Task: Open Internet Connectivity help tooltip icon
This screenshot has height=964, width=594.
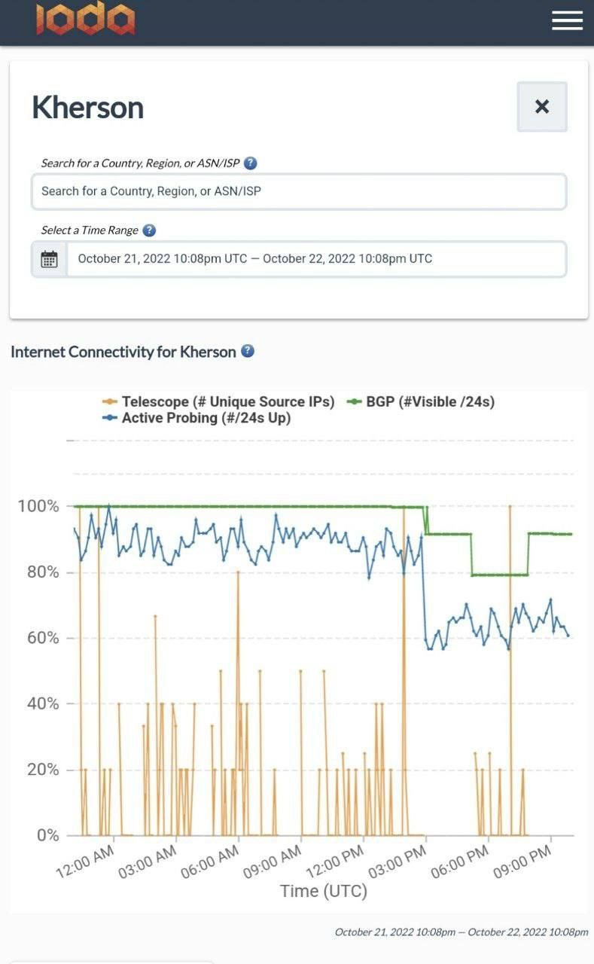Action: point(247,351)
